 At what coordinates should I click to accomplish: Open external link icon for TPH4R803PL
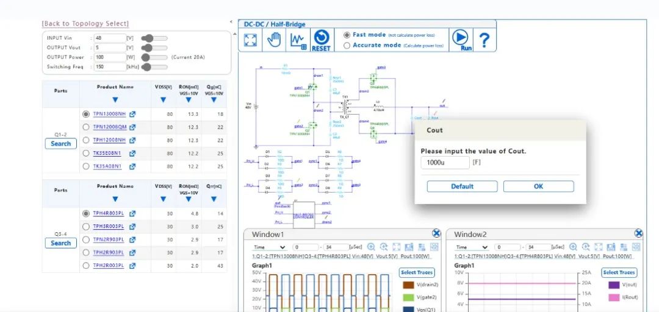click(x=132, y=214)
